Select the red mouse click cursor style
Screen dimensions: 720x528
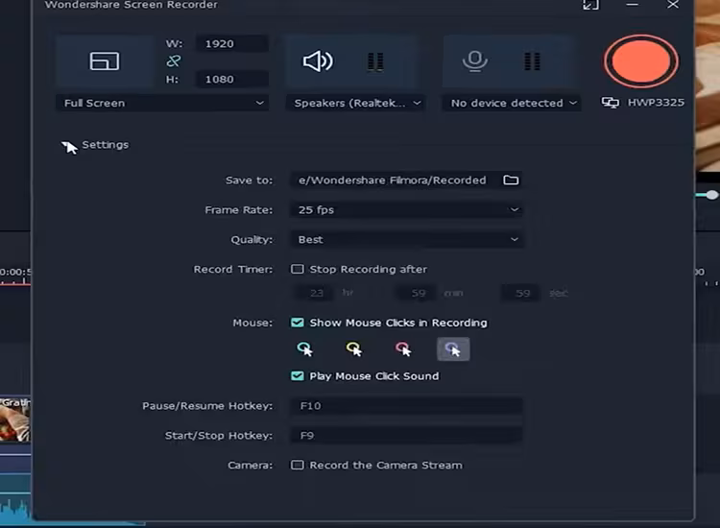pos(403,348)
